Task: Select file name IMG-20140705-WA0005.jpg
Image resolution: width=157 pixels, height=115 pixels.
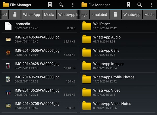Action: point(37,104)
